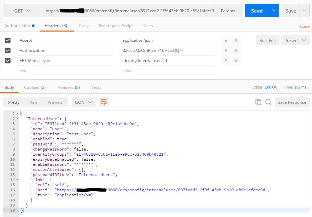Switch to the Pre-request Script tab
Image resolution: width=312 pixels, height=217 pixels.
coord(116,26)
